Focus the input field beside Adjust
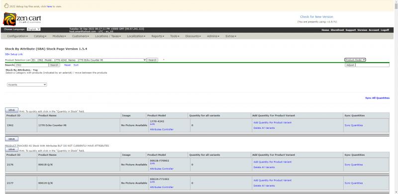This screenshot has height=194, width=398. (x=372, y=65)
